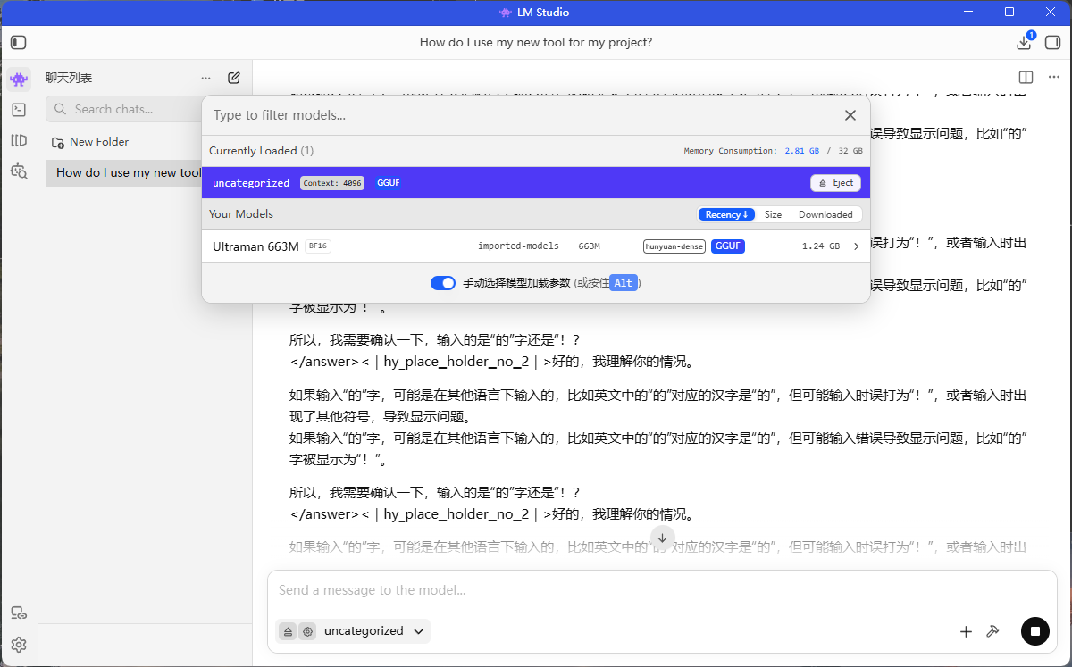Toggle the left sidebar panel icon

[19, 42]
